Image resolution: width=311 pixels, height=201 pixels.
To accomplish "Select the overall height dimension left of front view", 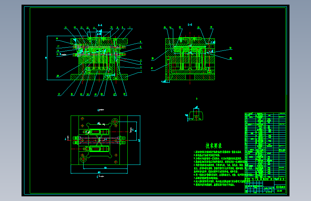I will (46, 58).
